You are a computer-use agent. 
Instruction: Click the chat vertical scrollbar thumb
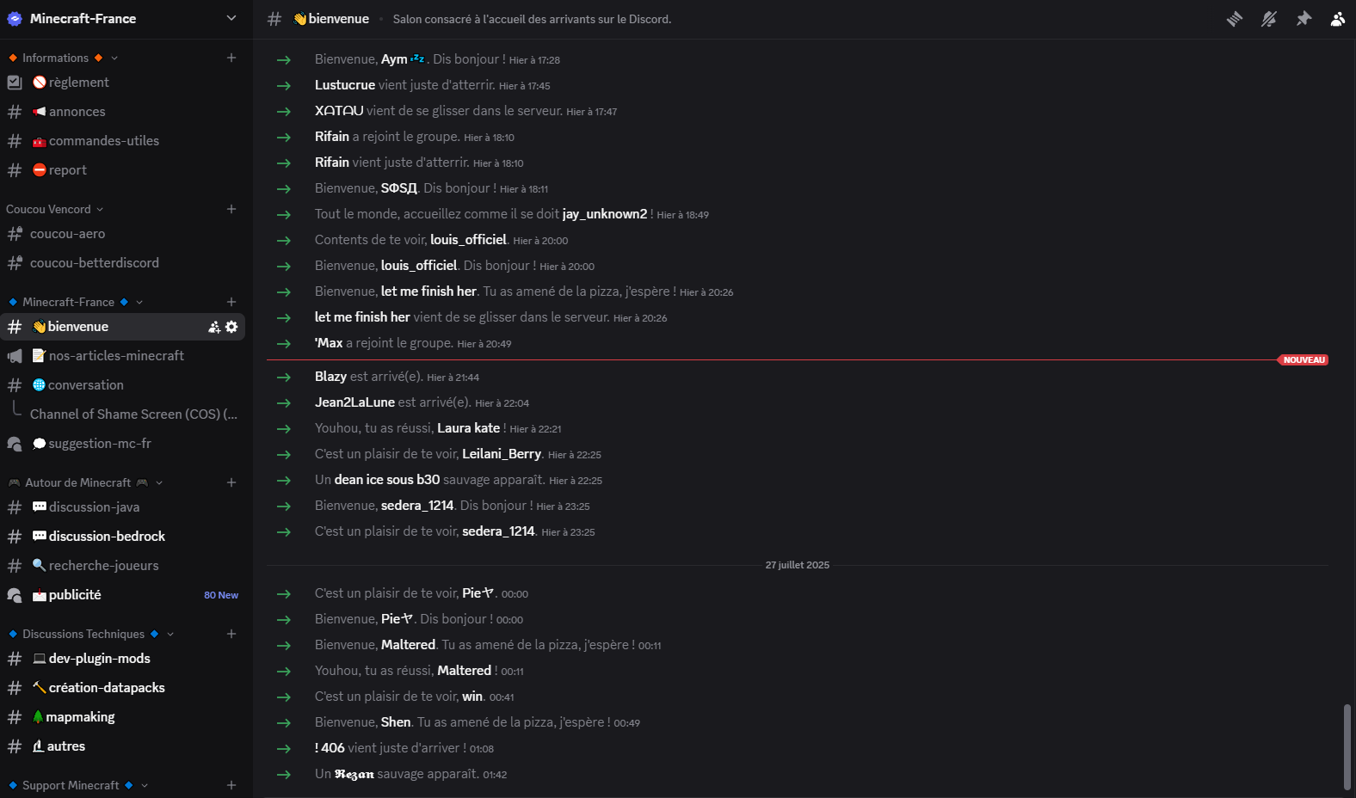tap(1347, 746)
